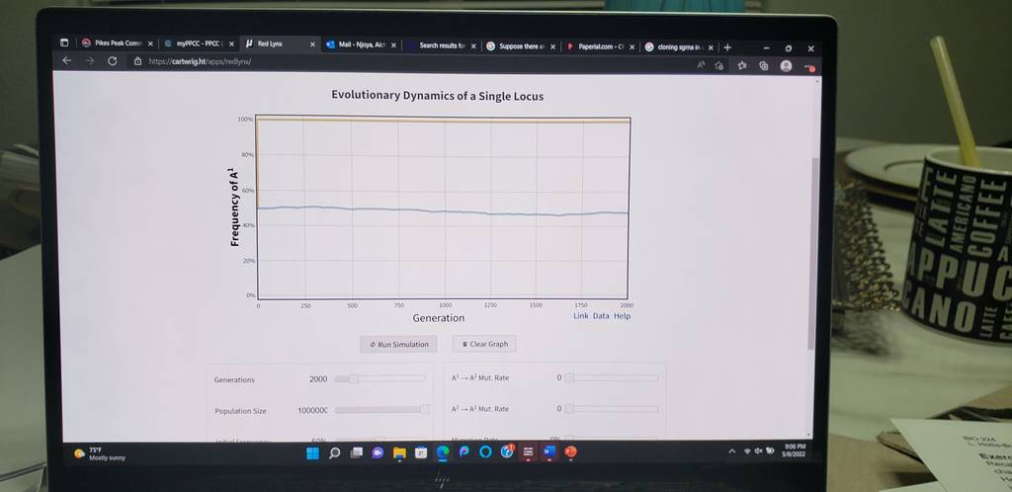Open the browser profile avatar
The width and height of the screenshot is (1012, 492).
[786, 66]
